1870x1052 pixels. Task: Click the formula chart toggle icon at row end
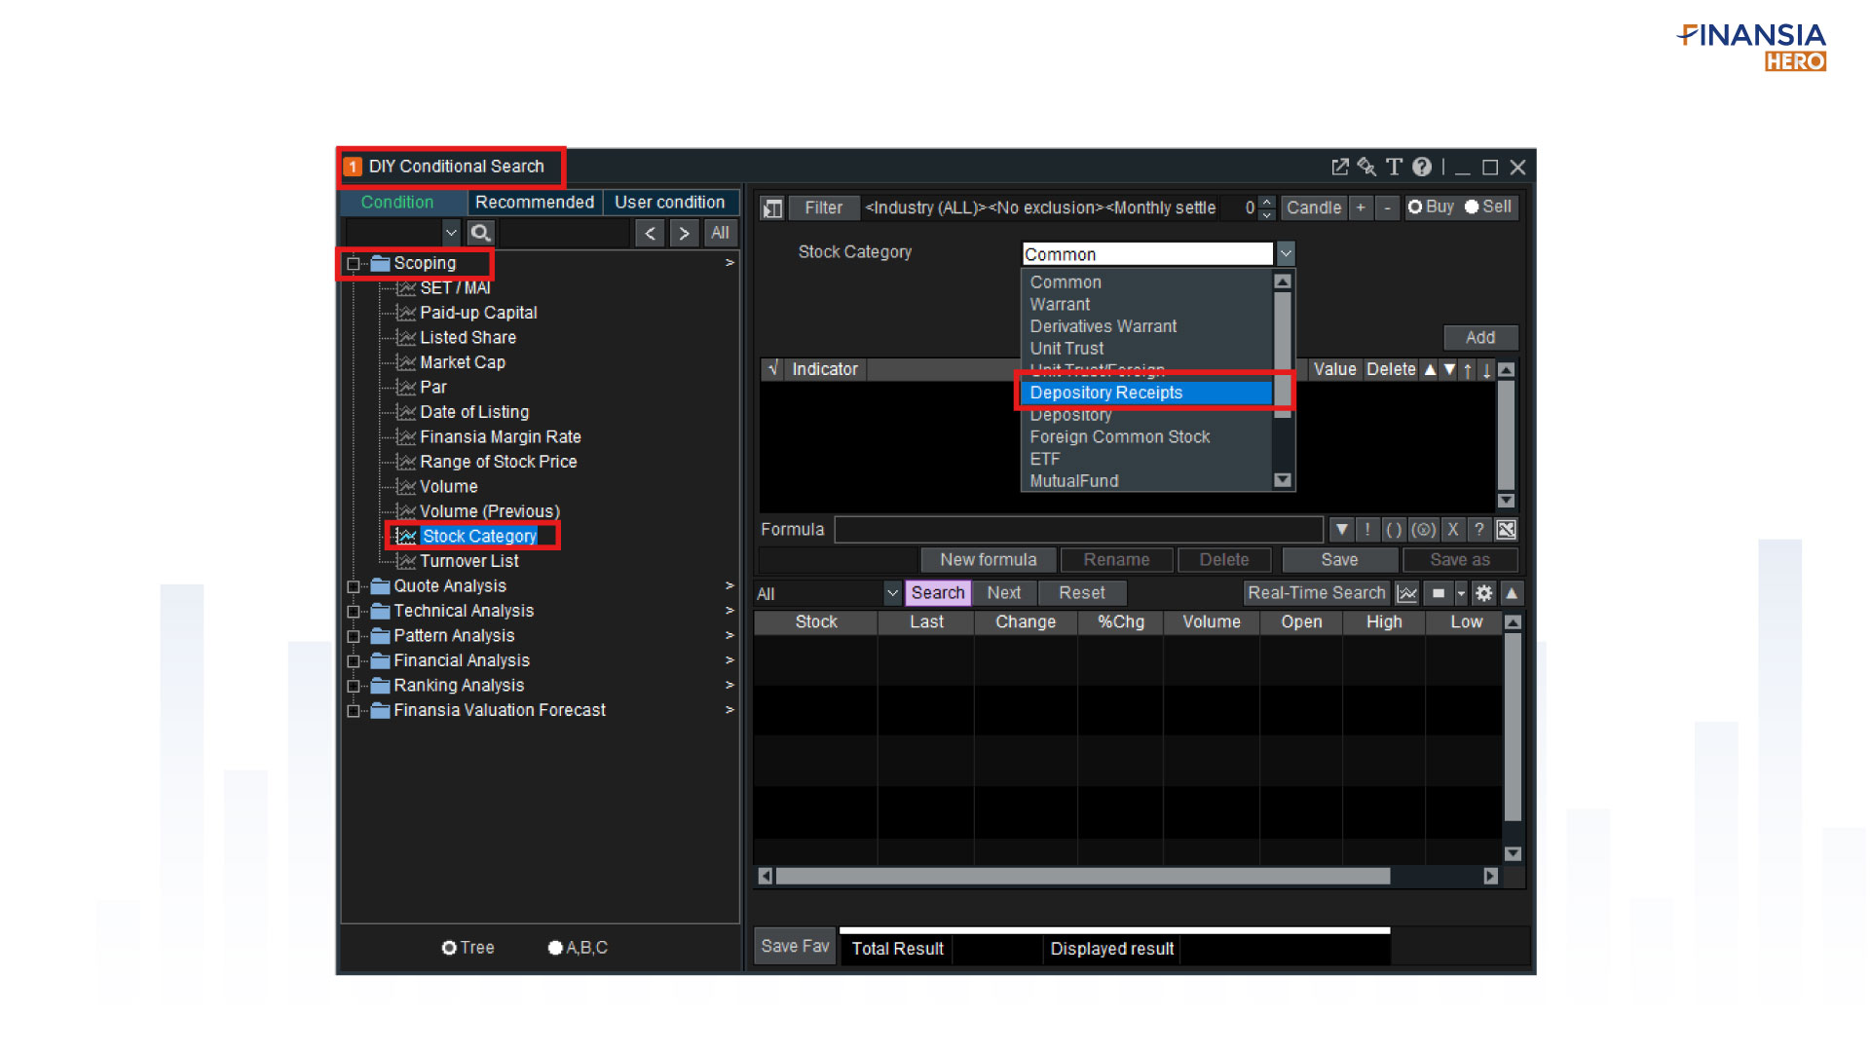(x=1506, y=530)
